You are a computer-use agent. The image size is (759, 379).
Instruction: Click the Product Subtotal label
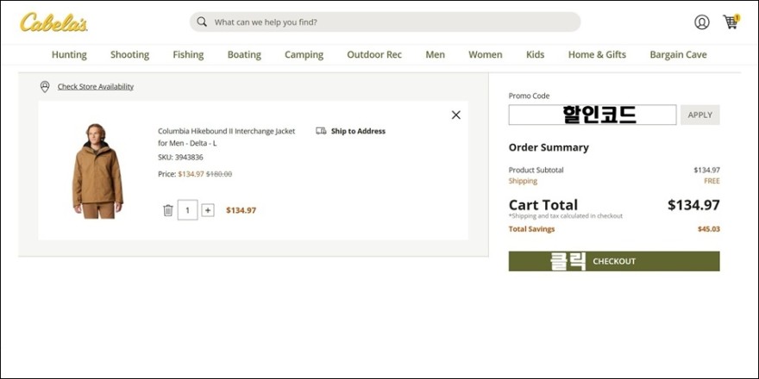[536, 171]
